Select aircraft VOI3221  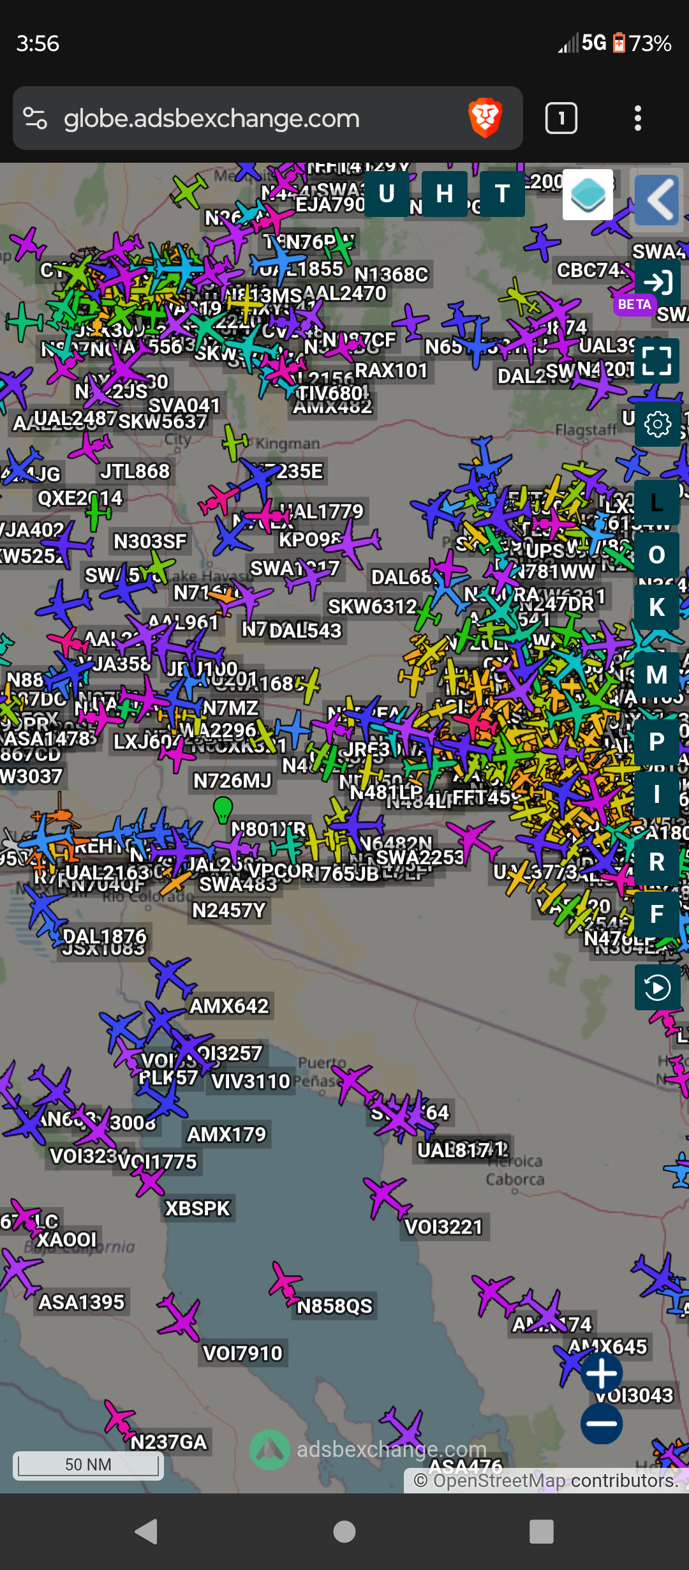coord(443,1227)
